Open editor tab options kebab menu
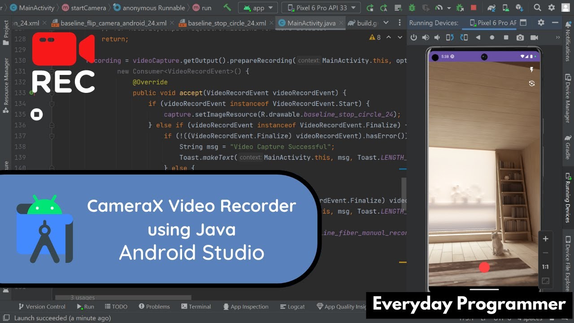 coord(400,23)
